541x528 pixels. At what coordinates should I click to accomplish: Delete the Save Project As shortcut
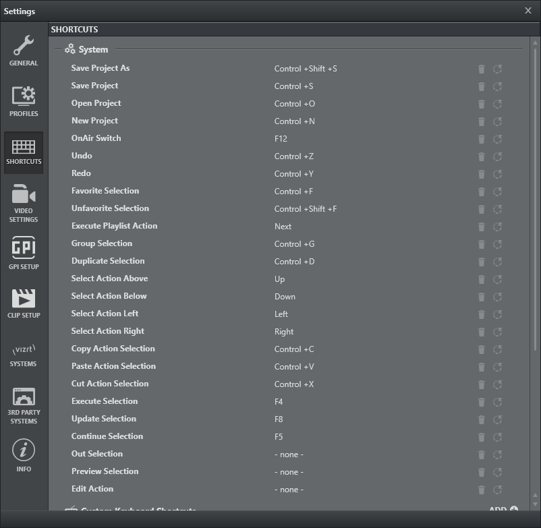click(482, 69)
